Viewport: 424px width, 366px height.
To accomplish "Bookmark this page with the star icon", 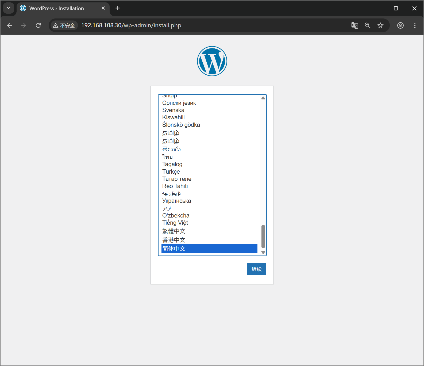I will [380, 25].
